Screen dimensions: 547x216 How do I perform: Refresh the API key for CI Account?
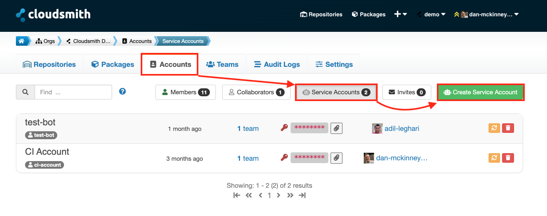pos(494,158)
